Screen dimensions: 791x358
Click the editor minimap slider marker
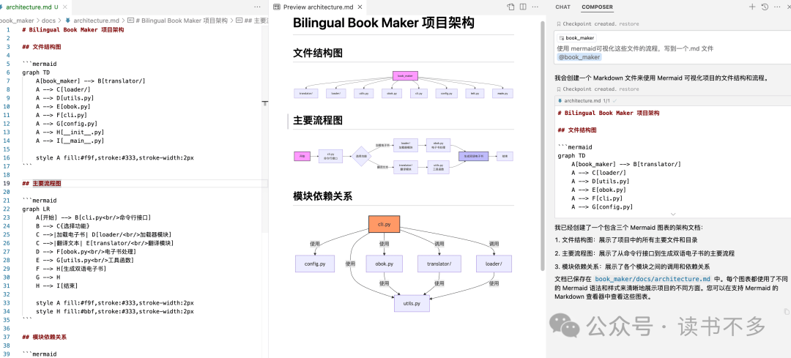click(x=264, y=103)
